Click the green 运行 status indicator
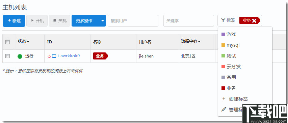Image resolution: width=288 pixels, height=123 pixels. tap(20, 56)
